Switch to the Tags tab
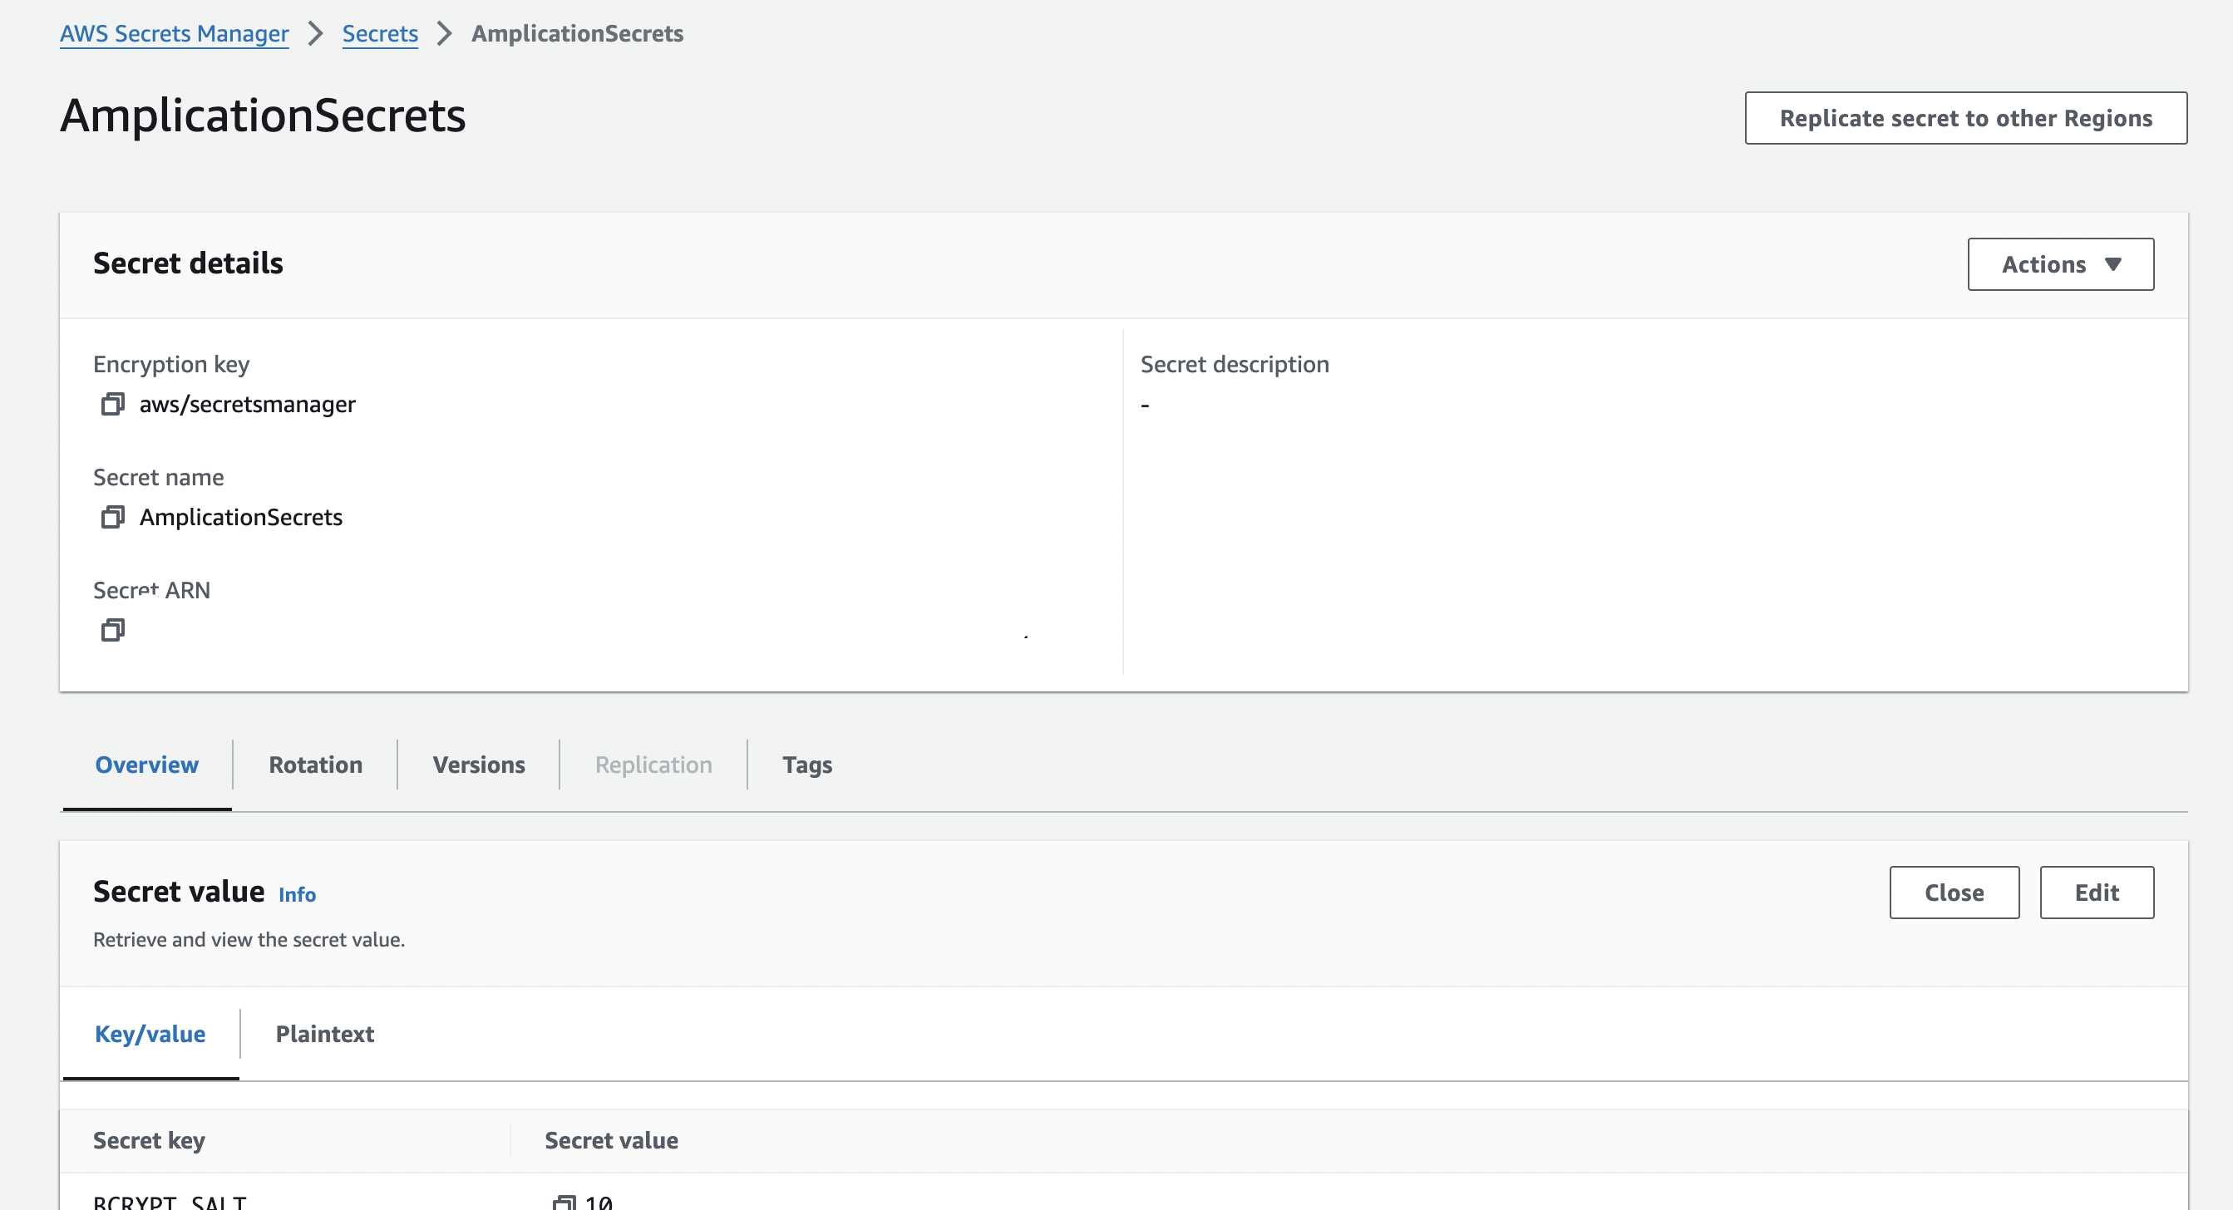Viewport: 2233px width, 1210px height. coord(807,765)
